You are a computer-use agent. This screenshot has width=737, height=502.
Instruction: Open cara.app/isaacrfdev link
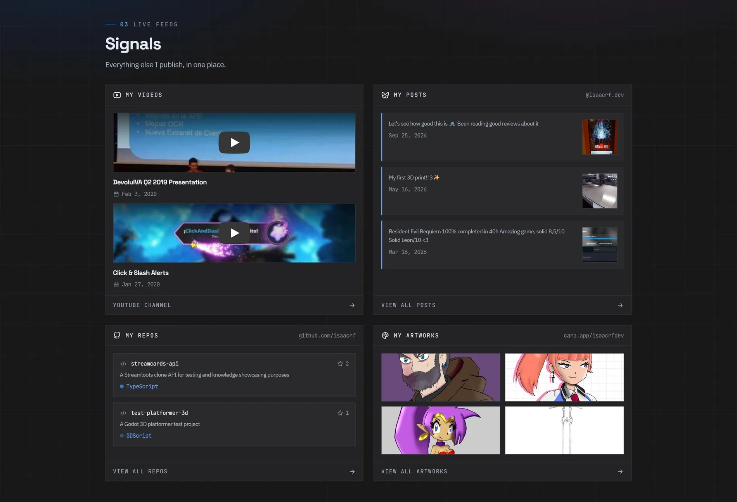(x=594, y=336)
